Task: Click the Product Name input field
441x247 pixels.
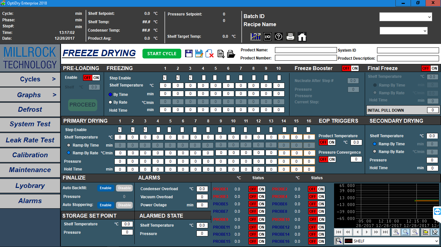Action: point(306,50)
